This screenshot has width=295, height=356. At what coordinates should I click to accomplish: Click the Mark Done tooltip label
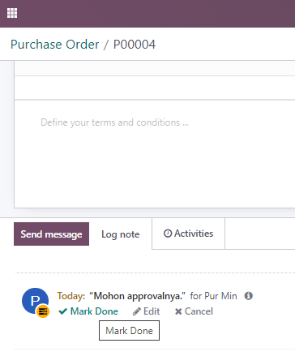point(129,331)
